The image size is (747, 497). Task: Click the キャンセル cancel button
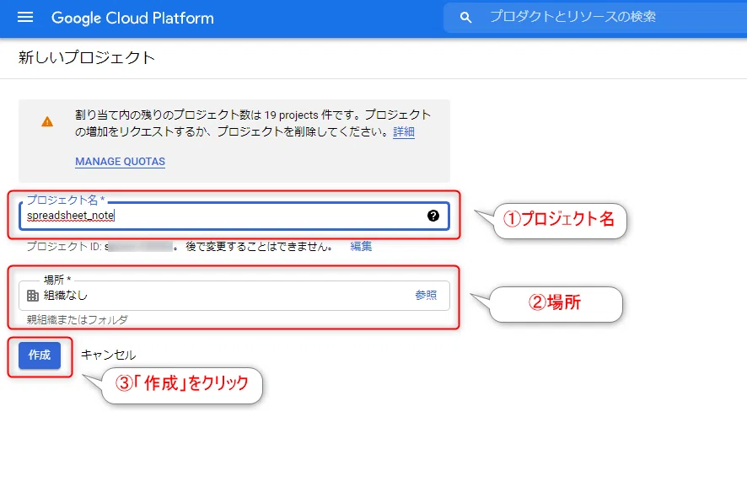point(108,355)
